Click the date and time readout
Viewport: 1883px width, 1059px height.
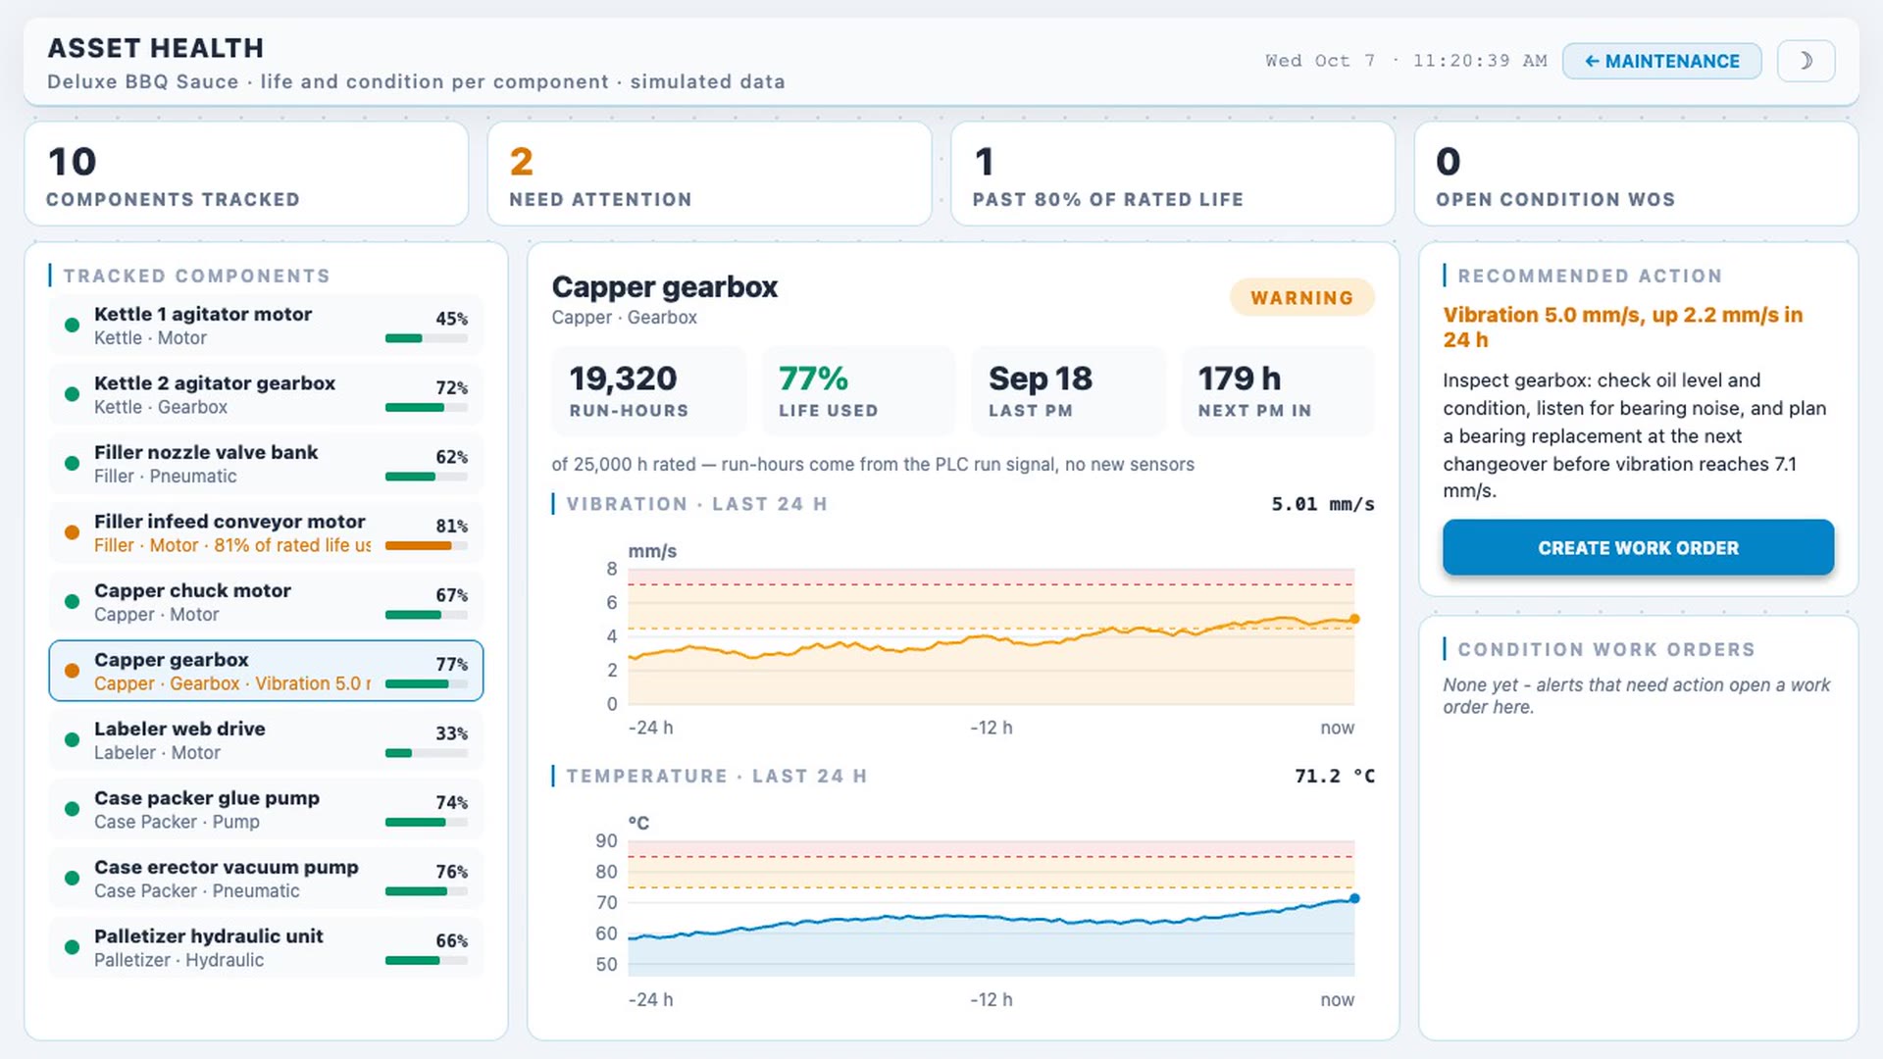pos(1406,61)
